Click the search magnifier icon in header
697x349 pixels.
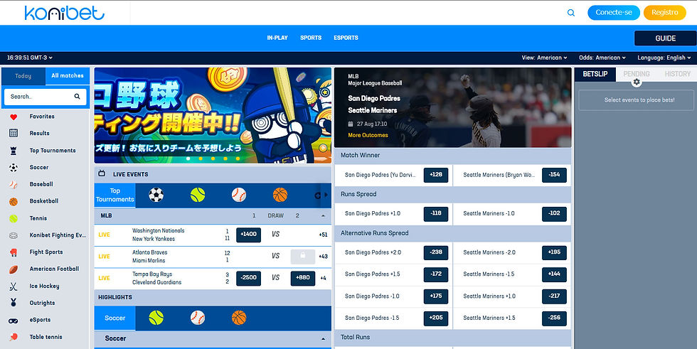pyautogui.click(x=570, y=13)
